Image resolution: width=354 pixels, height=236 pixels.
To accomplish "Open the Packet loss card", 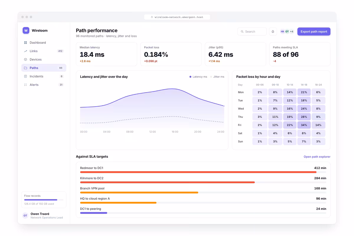I will coord(171,54).
